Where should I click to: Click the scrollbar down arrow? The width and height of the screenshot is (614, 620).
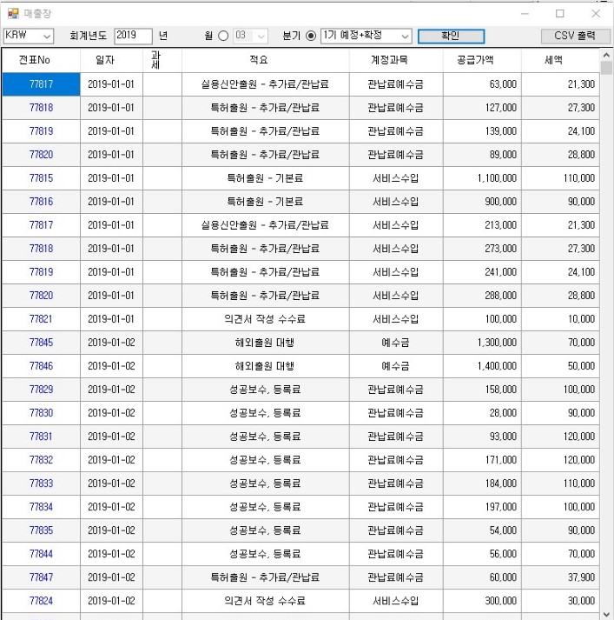point(606,614)
